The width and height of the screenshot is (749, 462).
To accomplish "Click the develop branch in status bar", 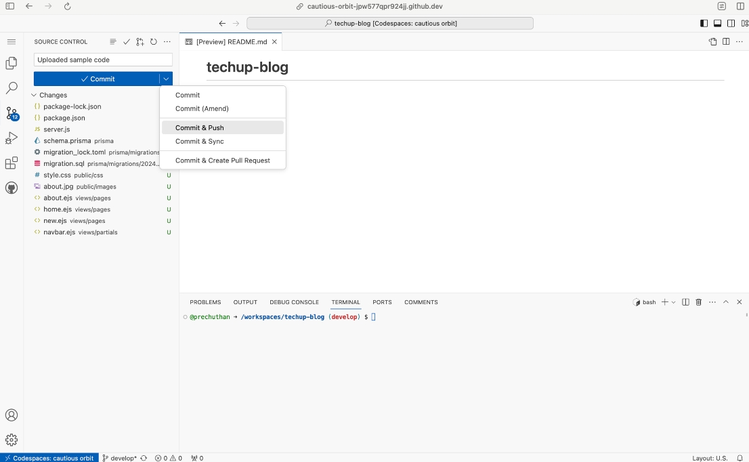I will pos(123,458).
